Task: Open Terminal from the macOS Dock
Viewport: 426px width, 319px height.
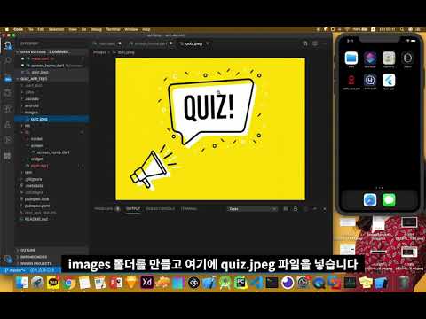Action: pyautogui.click(x=272, y=283)
